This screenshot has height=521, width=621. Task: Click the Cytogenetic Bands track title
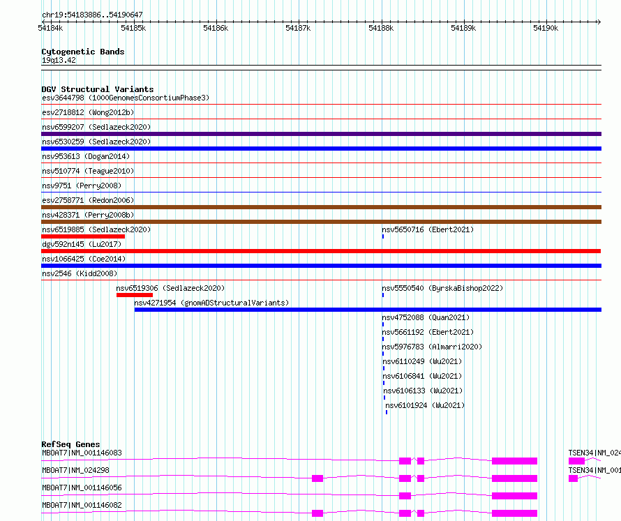pos(83,52)
